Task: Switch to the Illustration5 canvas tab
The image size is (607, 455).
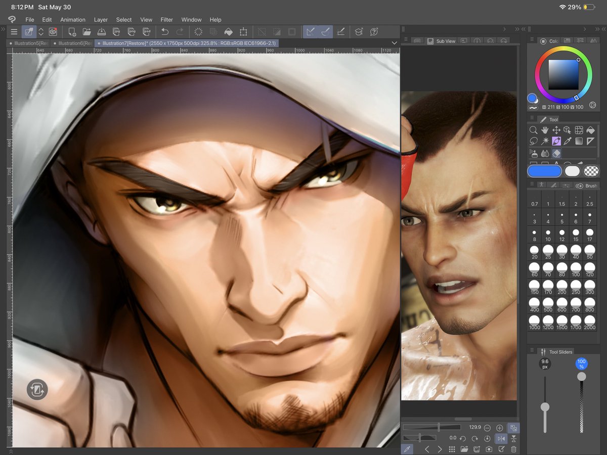Action: pos(29,43)
